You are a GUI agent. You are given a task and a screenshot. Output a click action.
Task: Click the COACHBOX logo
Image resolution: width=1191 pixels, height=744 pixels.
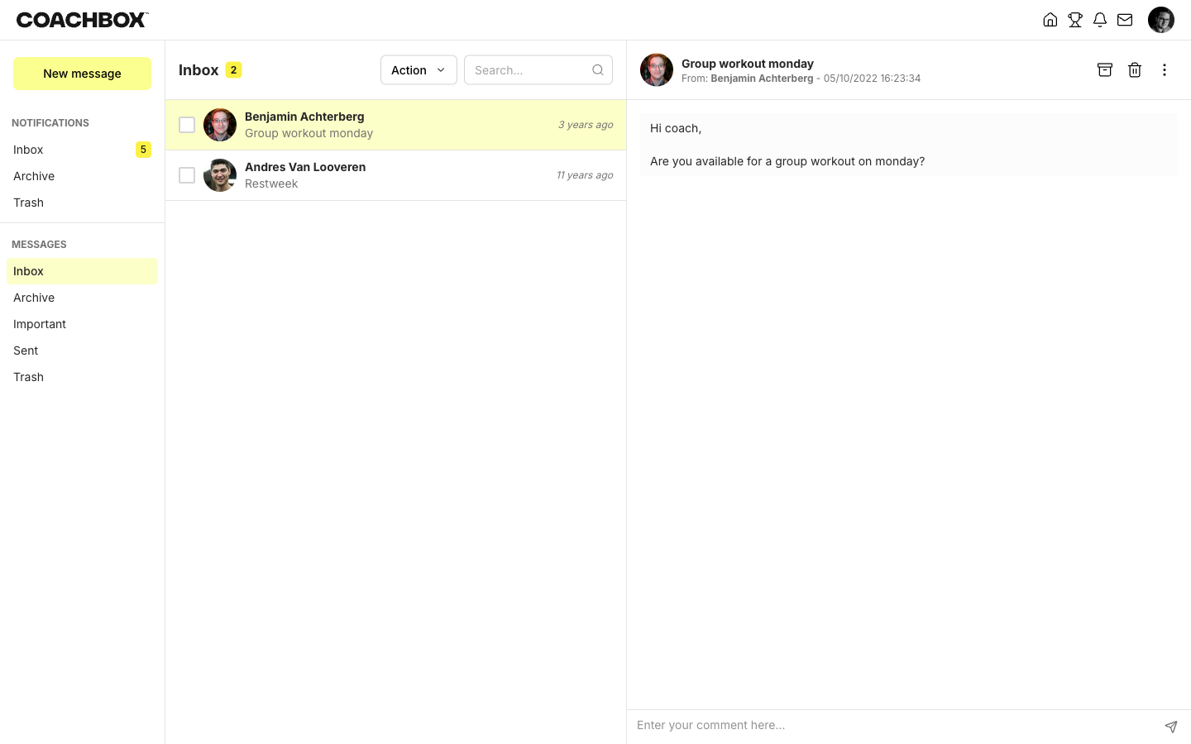83,20
